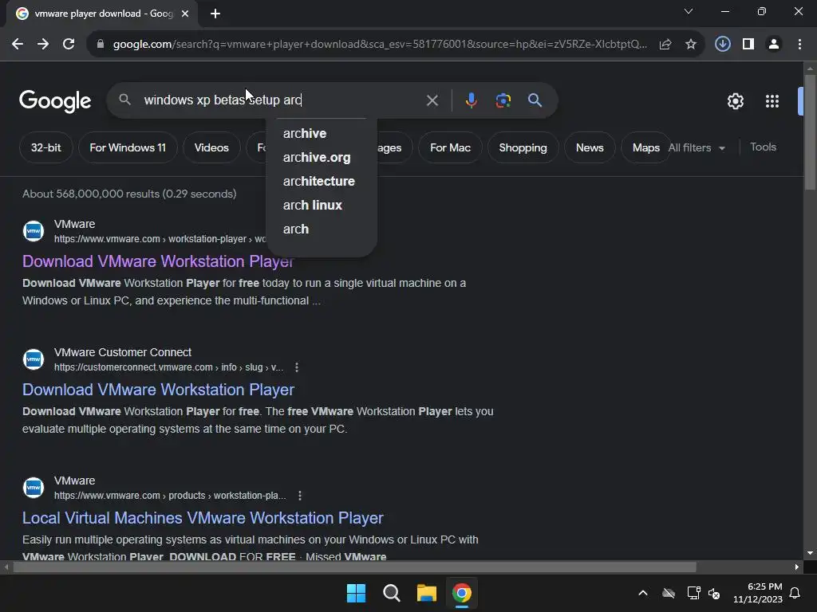This screenshot has width=817, height=612.
Task: Go back to the previous page
Action: tap(18, 45)
